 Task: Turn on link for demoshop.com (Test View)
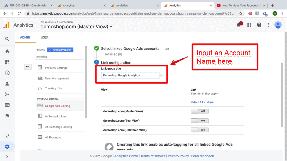200,121
